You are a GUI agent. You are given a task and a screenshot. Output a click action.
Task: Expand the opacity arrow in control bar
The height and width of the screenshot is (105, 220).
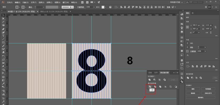coord(94,7)
